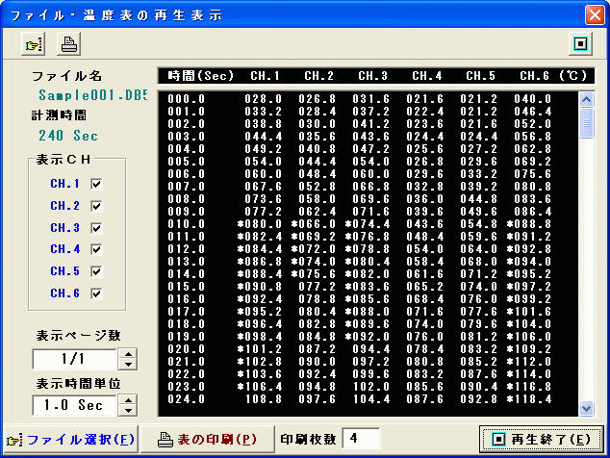
Task: Increase the 表示ページ数 page number spinner
Action: click(128, 354)
